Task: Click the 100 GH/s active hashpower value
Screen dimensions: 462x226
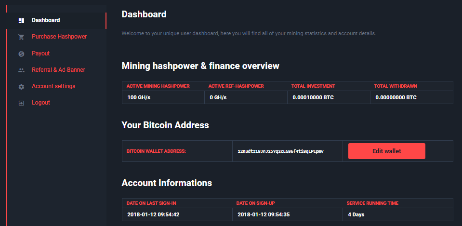Action: pos(138,97)
